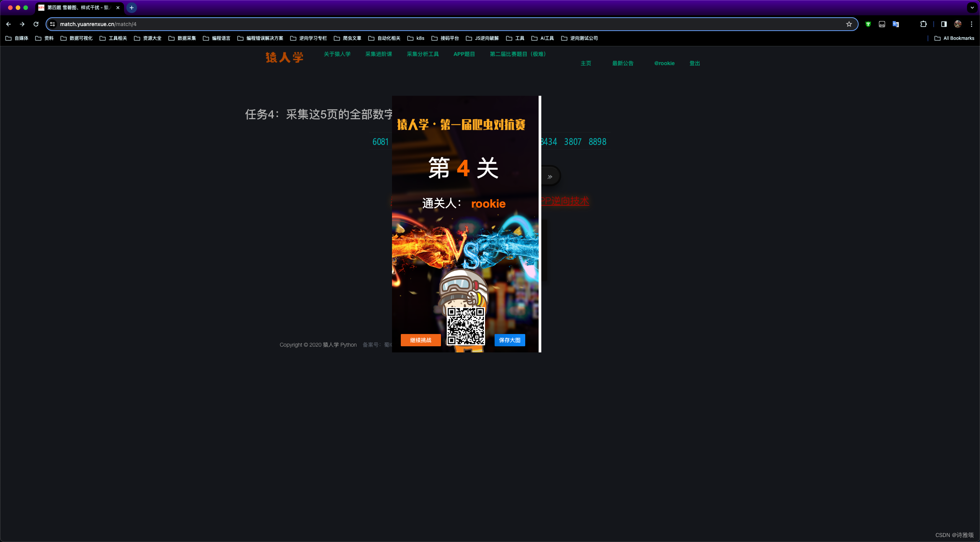Open the Tampermonkey-like square extension icon
Screen dimensions: 980x542
[882, 24]
